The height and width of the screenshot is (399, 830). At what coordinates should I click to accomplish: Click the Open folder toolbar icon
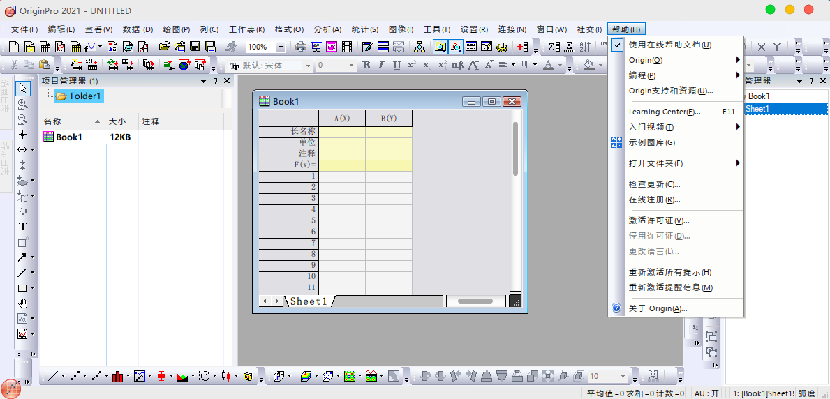tap(164, 47)
